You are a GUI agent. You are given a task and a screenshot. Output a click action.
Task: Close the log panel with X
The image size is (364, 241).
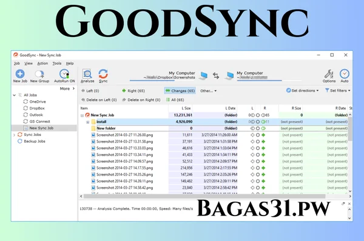pyautogui.click(x=349, y=204)
